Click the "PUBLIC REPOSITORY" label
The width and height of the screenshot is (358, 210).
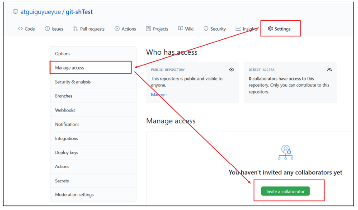(168, 70)
